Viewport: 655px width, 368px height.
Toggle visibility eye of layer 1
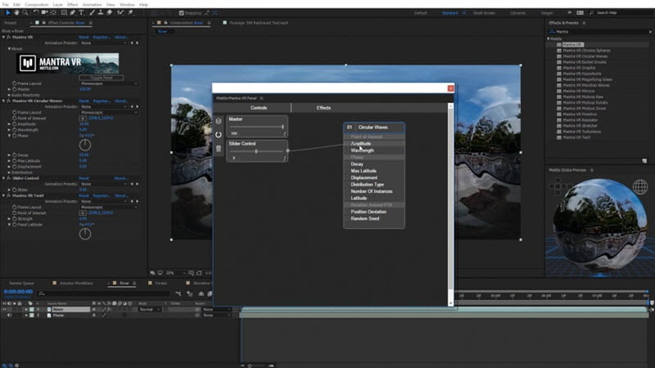(4, 310)
